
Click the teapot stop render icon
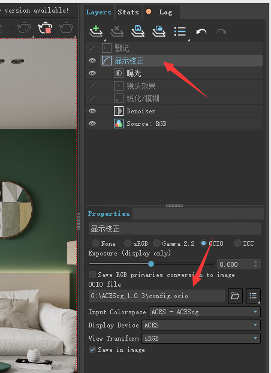[x=45, y=28]
